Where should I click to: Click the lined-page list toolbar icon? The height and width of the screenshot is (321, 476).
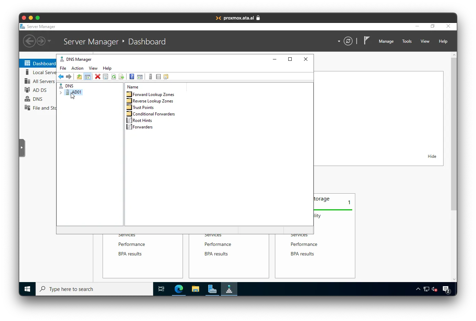(158, 77)
